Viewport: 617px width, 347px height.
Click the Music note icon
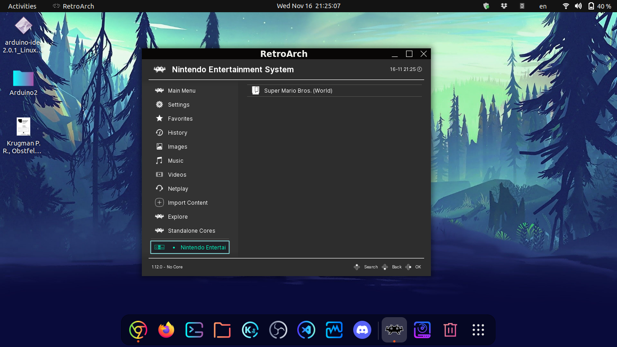click(159, 161)
